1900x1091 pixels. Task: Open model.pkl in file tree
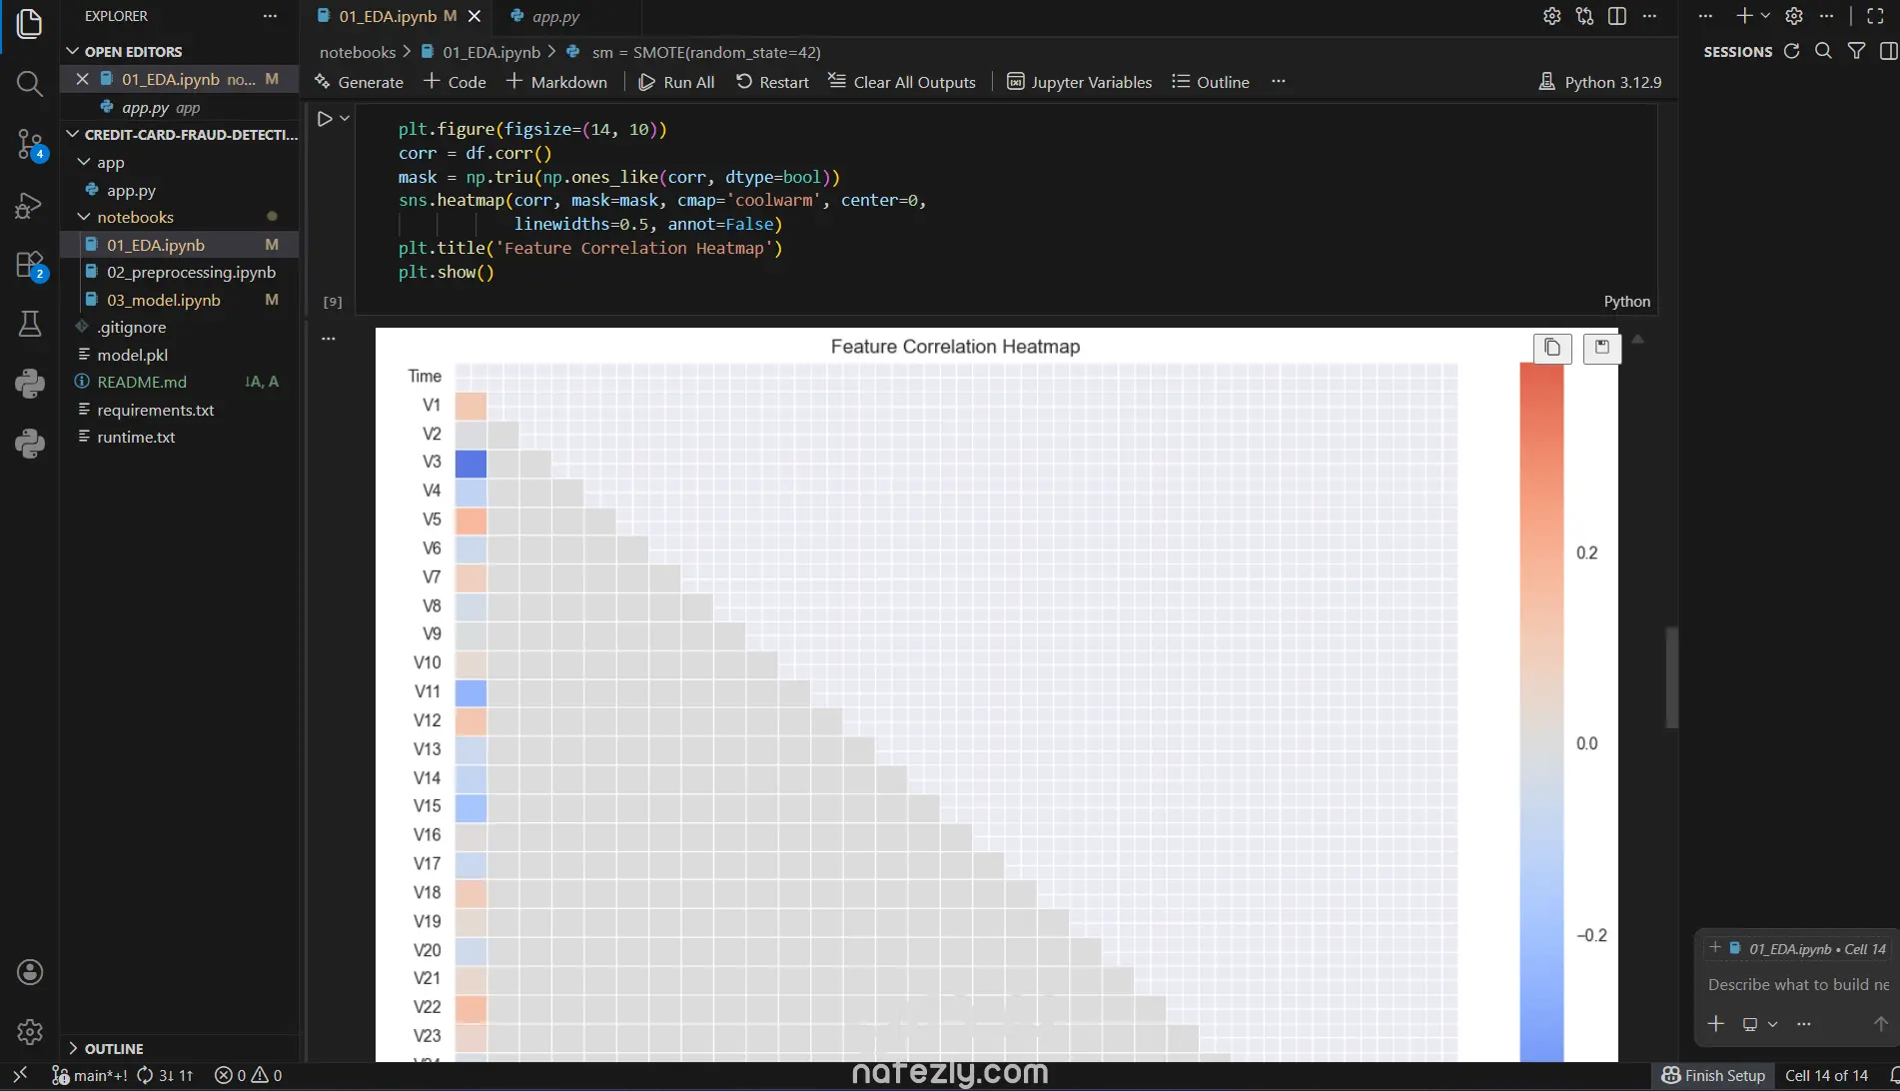coord(180,355)
